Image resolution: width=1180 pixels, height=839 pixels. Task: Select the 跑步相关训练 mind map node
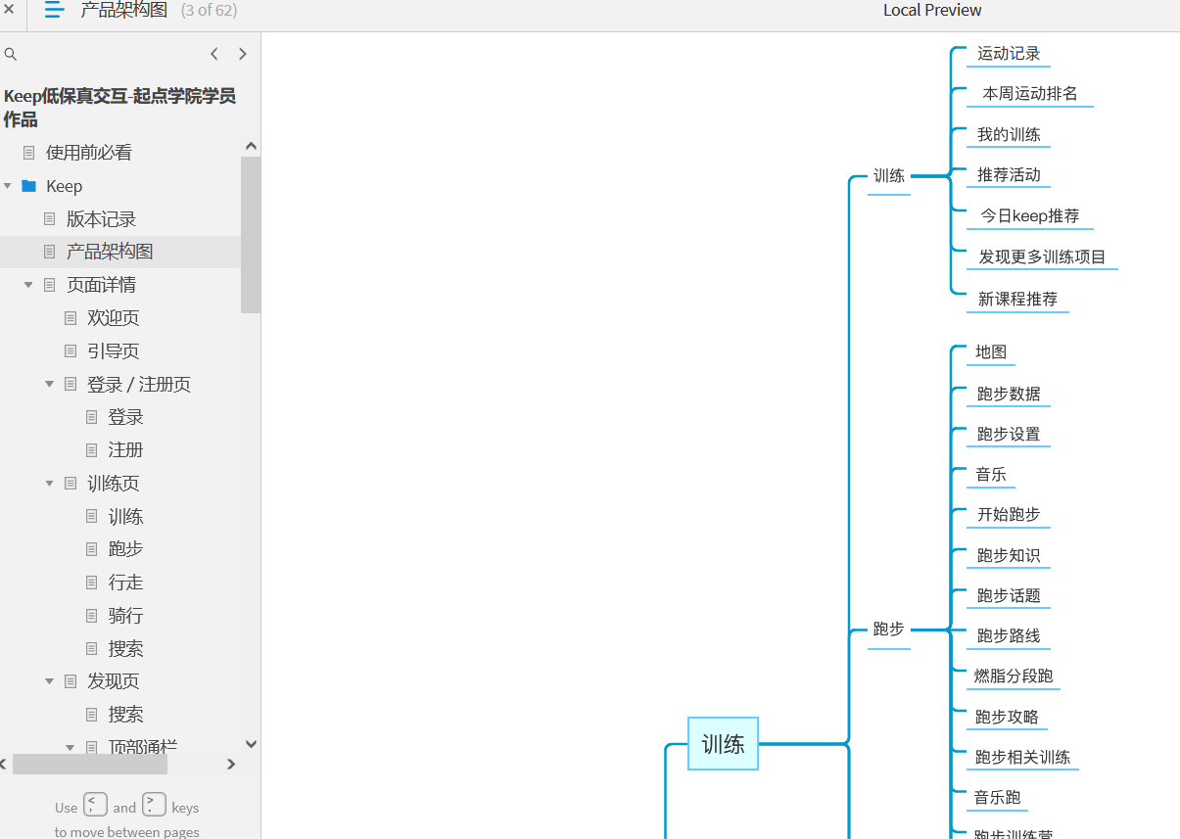coord(1022,758)
